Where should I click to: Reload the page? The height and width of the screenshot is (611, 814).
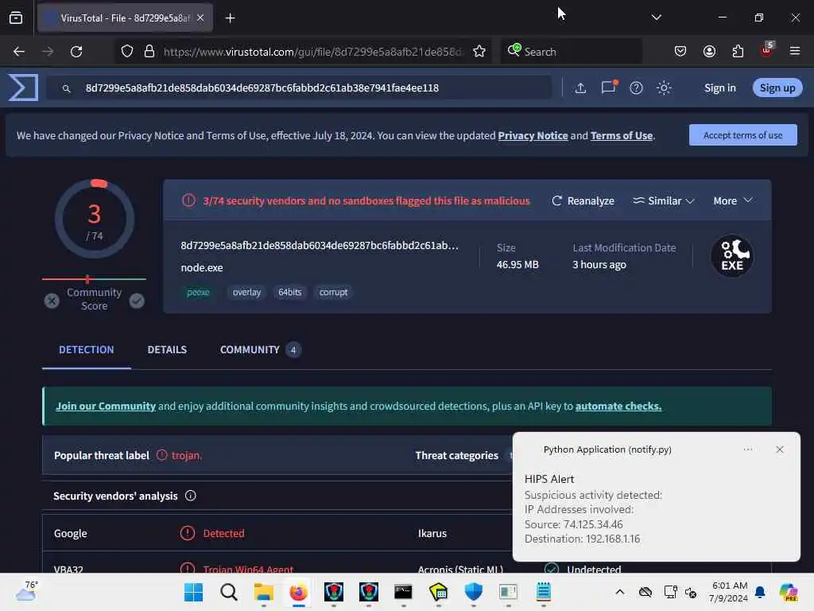pyautogui.click(x=76, y=52)
